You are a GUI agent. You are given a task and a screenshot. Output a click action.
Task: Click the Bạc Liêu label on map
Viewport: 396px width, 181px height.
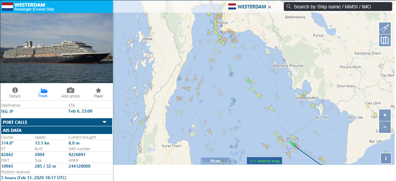pos(377,141)
